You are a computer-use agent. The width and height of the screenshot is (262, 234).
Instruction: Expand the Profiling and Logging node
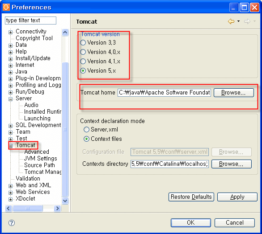click(10, 86)
